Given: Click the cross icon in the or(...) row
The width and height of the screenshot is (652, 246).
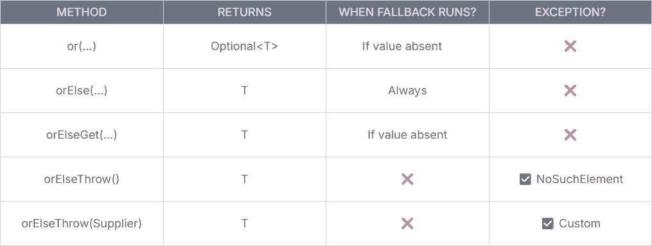Looking at the screenshot, I should [570, 46].
